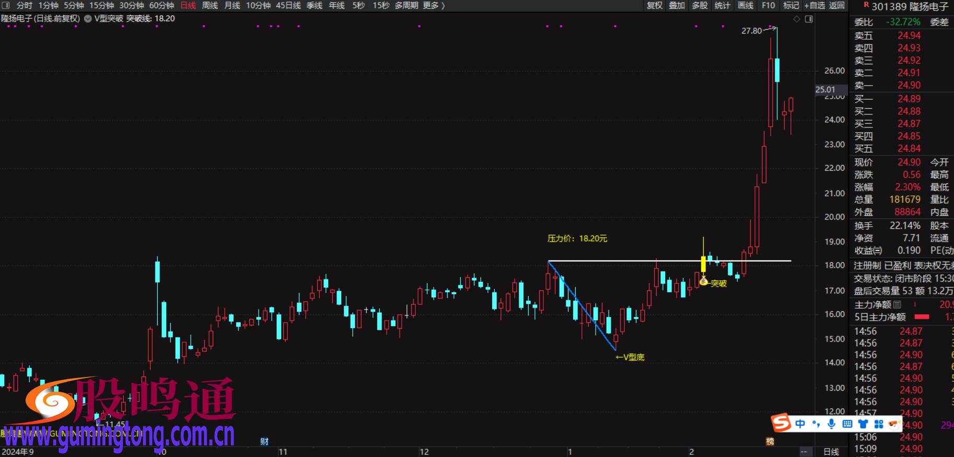Open the Sogou skin shirt icon
This screenshot has height=457, width=954.
click(863, 424)
